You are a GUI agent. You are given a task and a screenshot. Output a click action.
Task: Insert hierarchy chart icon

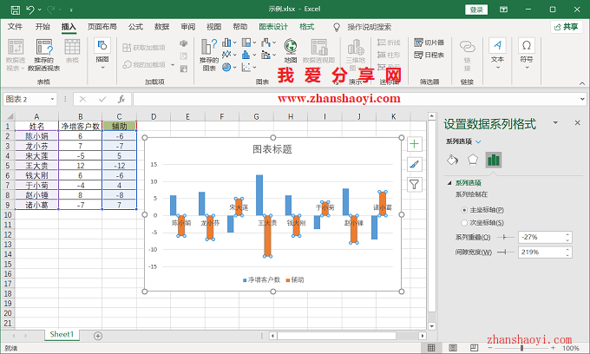[246, 43]
